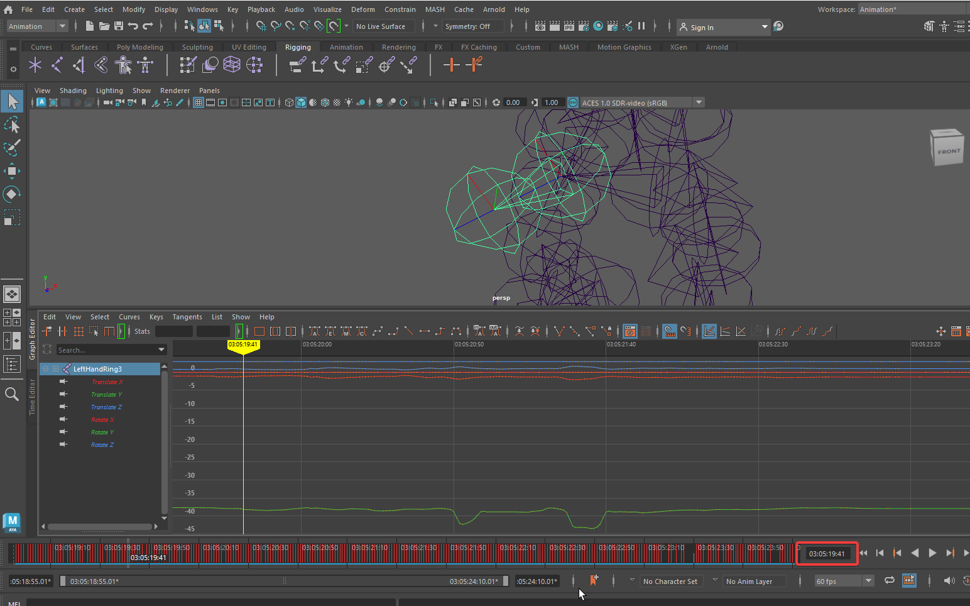
Task: Toggle playback looping icon
Action: click(x=889, y=580)
